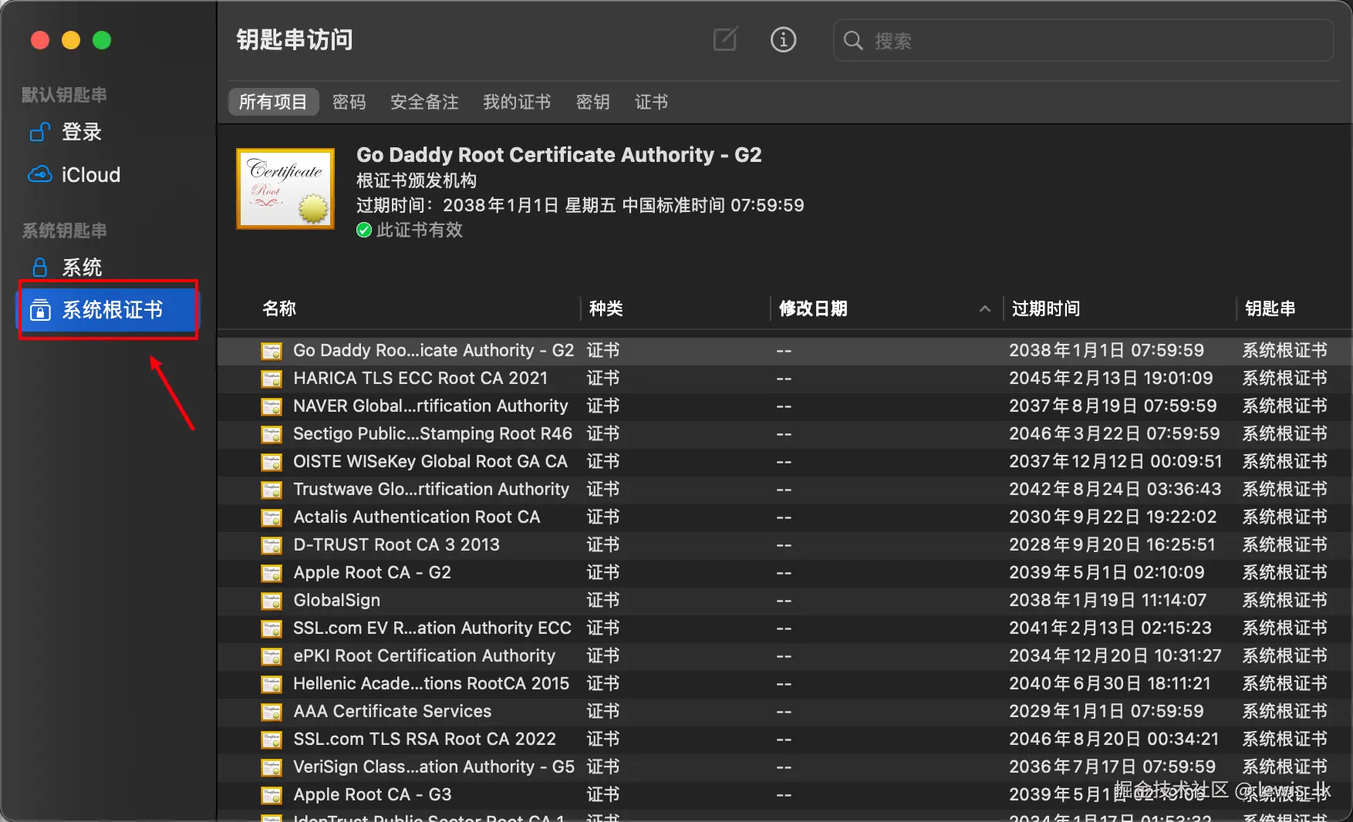Viewport: 1353px width, 822px height.
Task: Click certificate icon of ePKI Root row
Action: (272, 656)
